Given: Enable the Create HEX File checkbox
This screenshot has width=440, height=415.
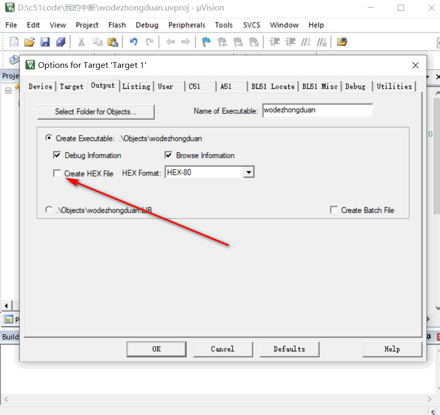Looking at the screenshot, I should pos(57,173).
